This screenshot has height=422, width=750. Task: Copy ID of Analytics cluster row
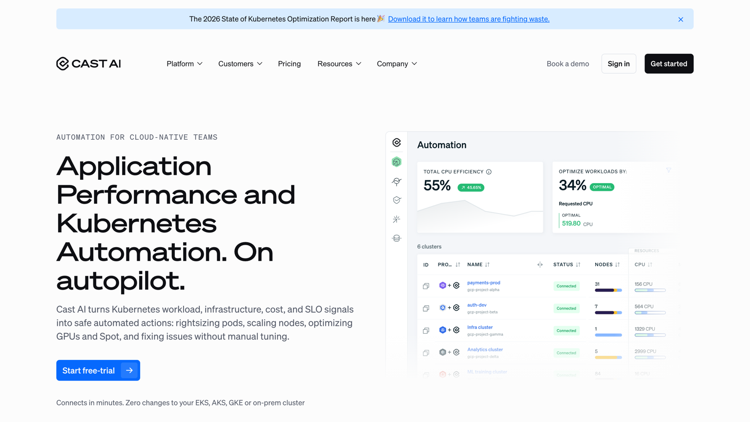tap(426, 353)
